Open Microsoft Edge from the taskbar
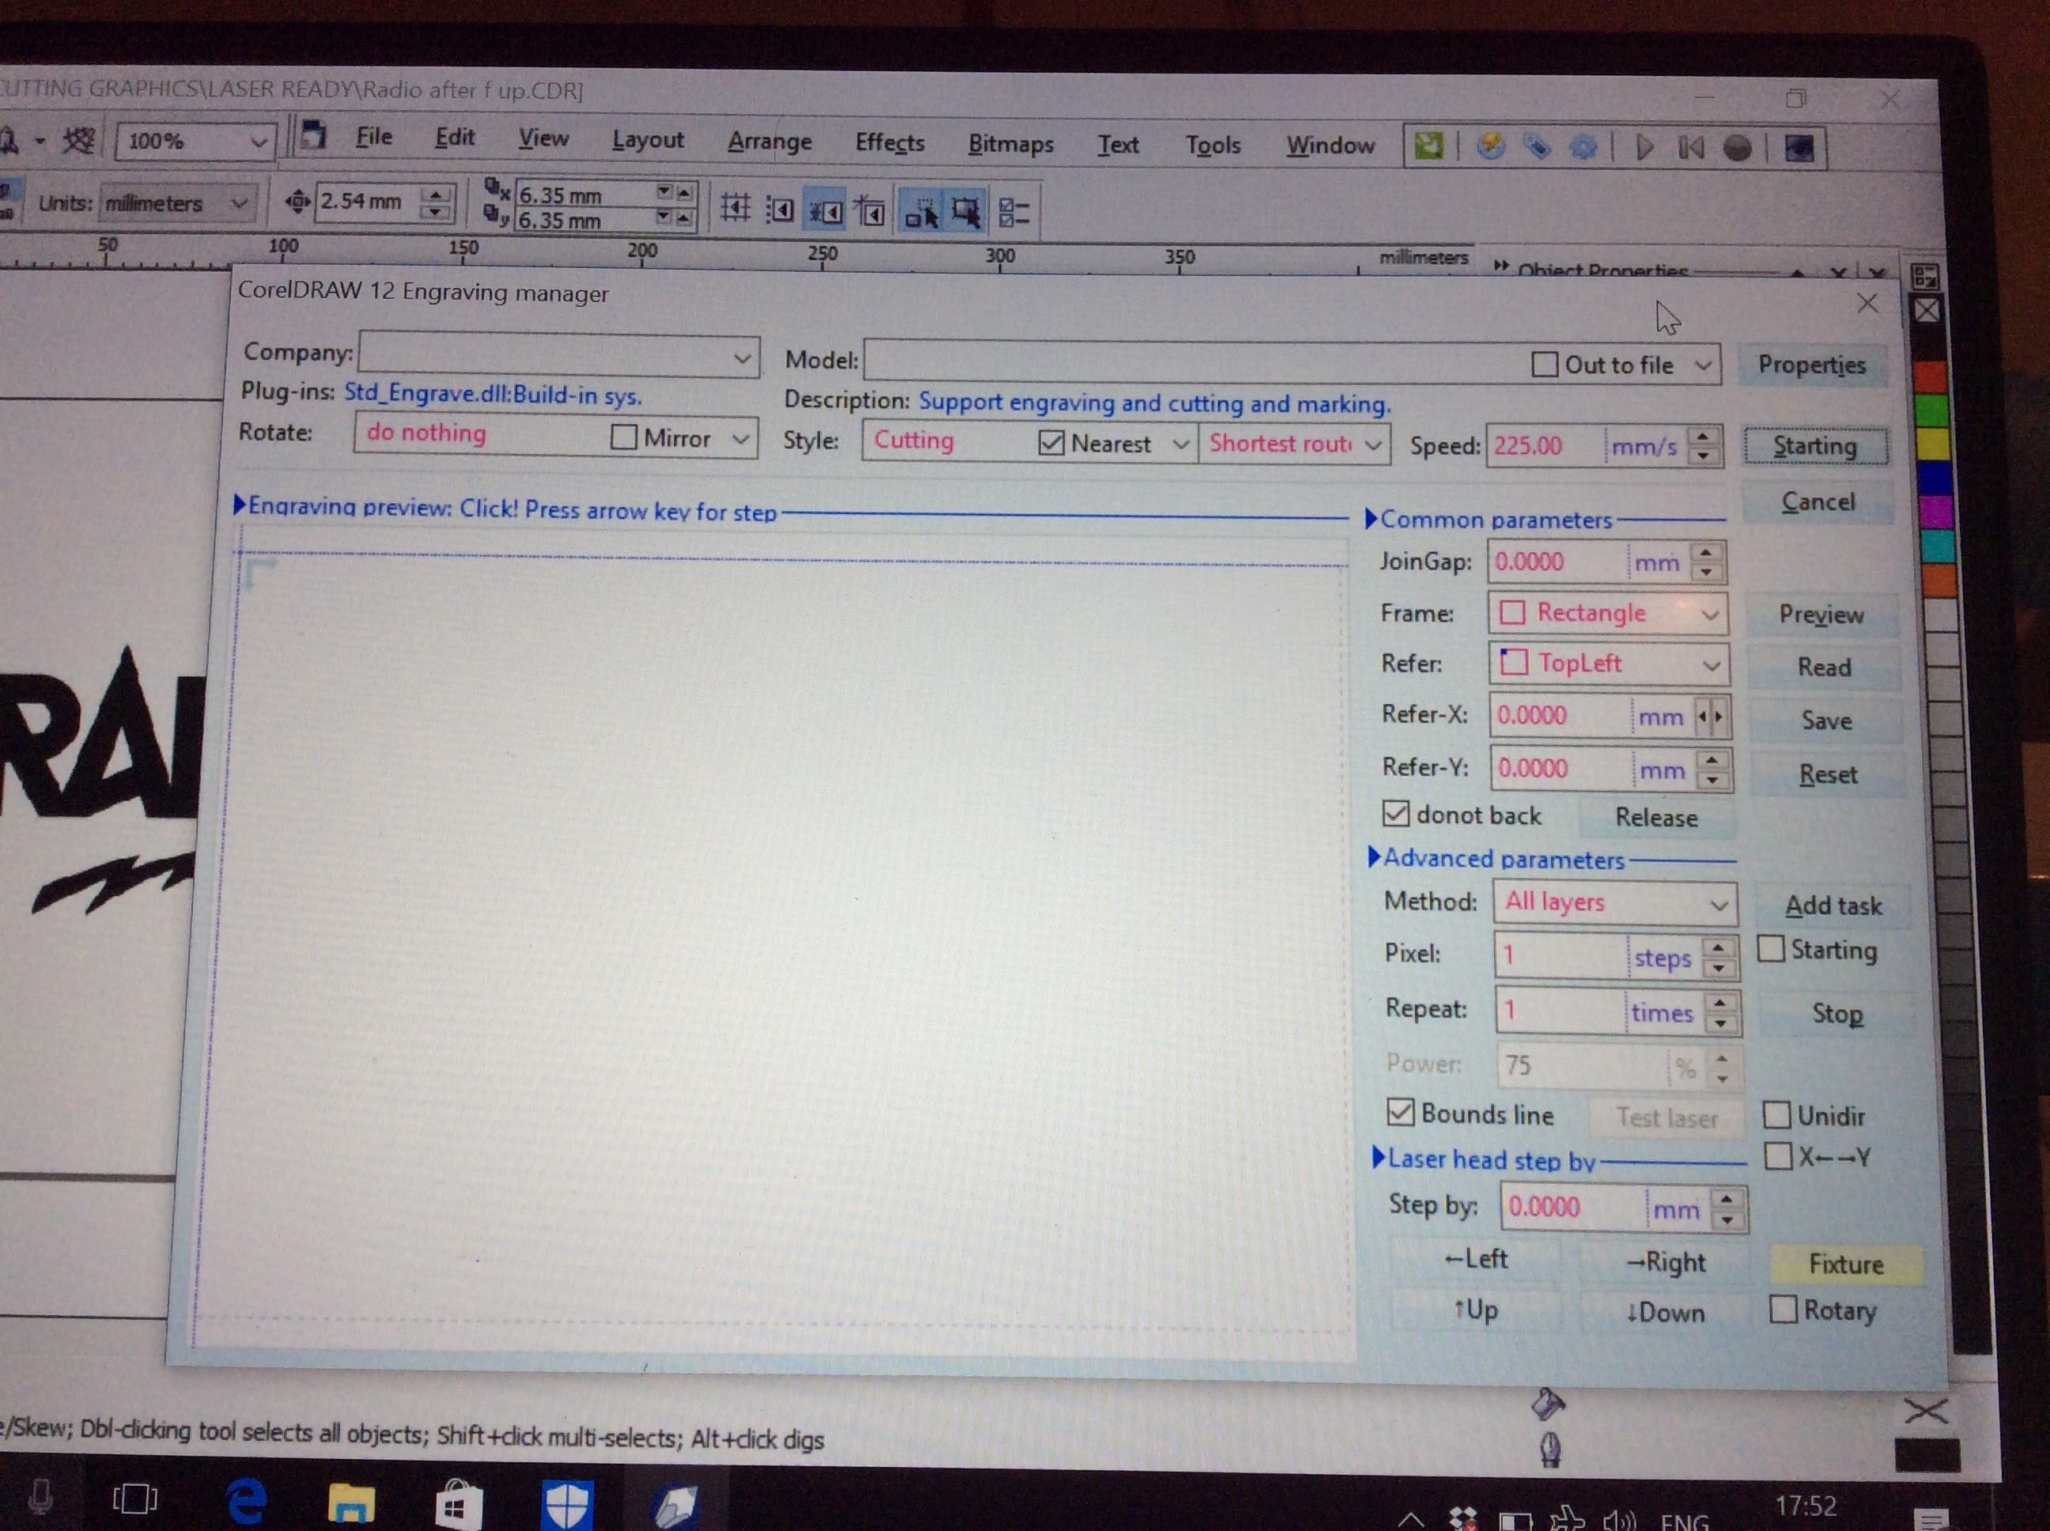 pos(247,1500)
